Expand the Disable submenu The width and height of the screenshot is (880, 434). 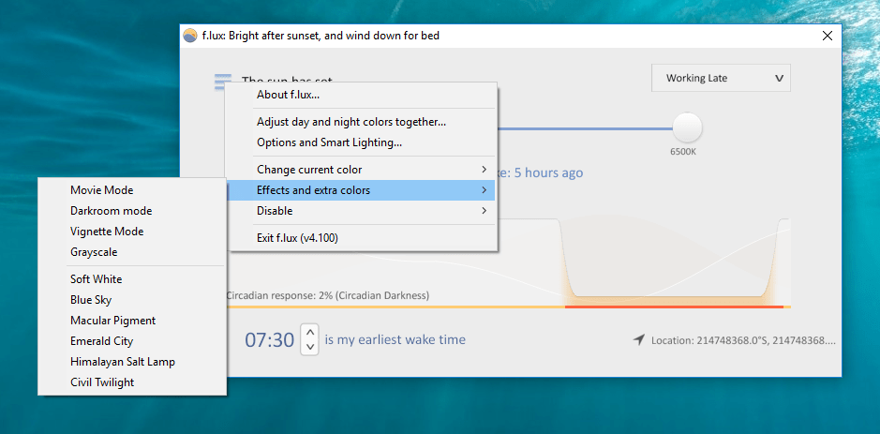(360, 211)
